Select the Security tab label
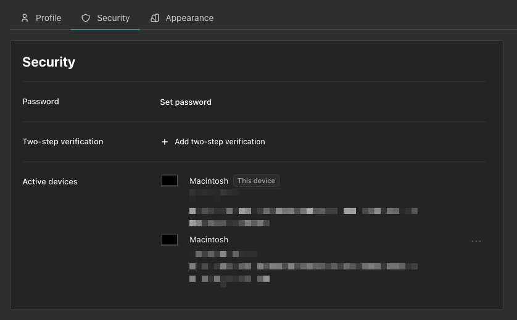 [113, 18]
